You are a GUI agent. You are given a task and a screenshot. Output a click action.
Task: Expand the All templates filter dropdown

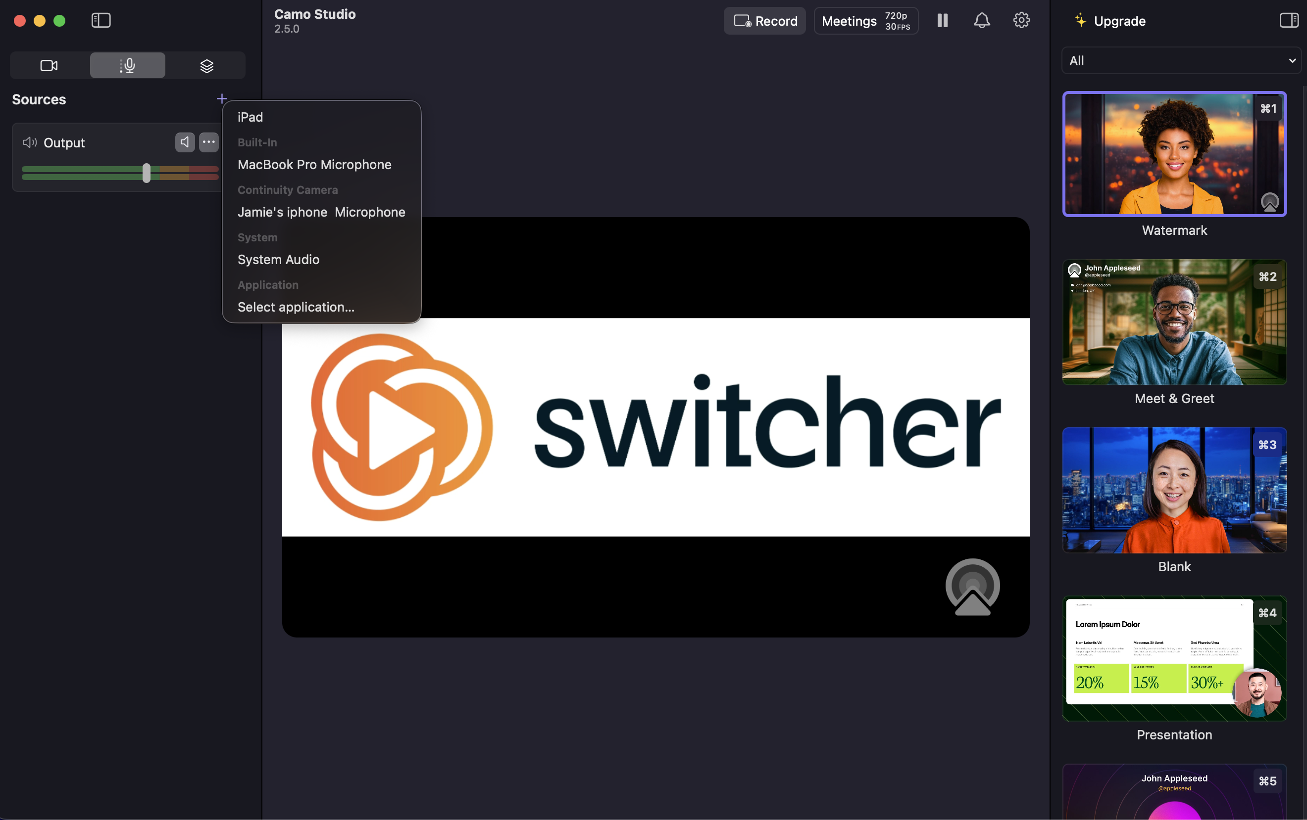point(1181,61)
